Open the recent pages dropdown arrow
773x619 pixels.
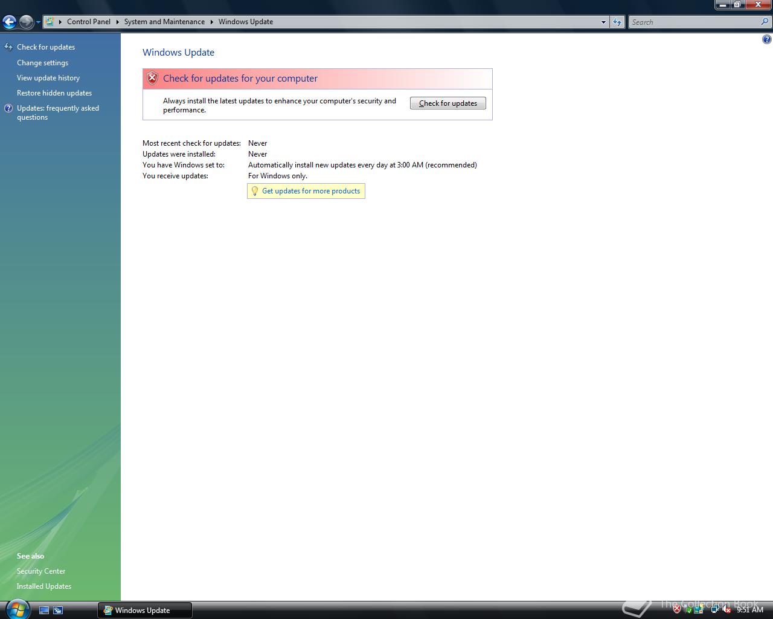tap(38, 22)
